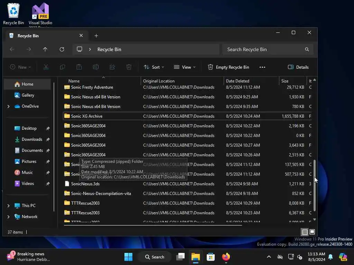Go forward with the forward arrow
Image resolution: width=354 pixels, height=265 pixels.
(x=29, y=49)
